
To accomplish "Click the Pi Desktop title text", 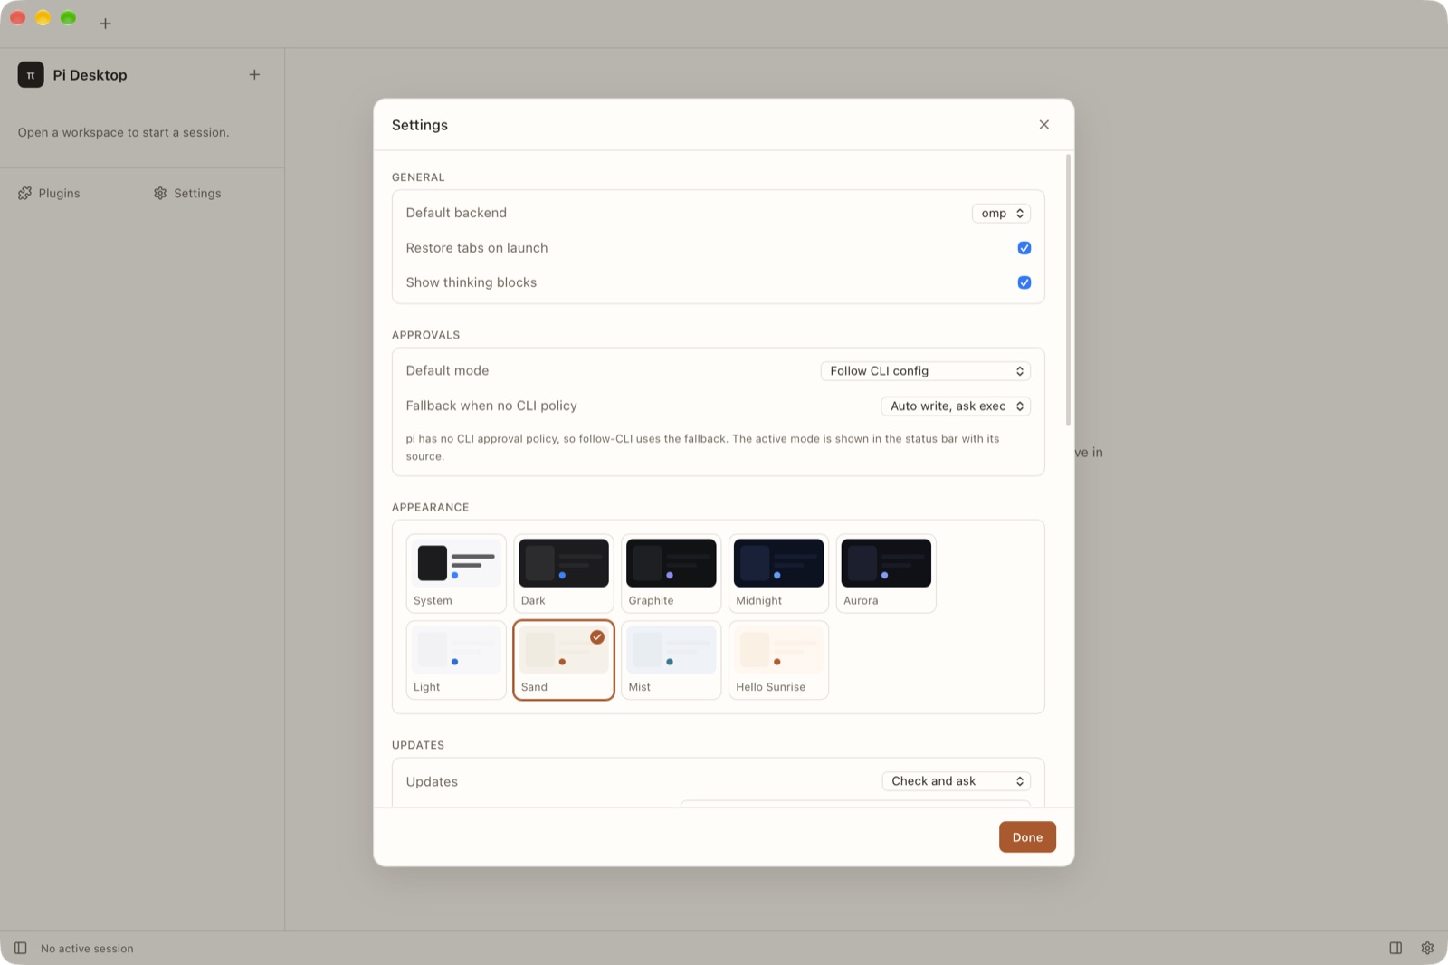I will [90, 75].
